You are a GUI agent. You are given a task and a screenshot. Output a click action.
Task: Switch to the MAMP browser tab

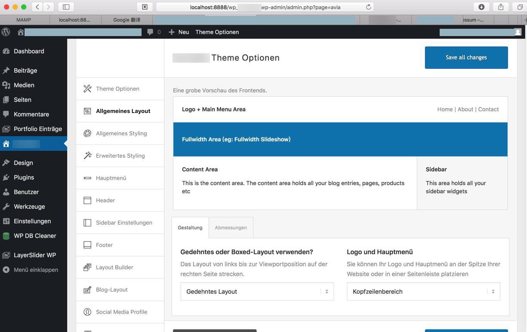24,20
